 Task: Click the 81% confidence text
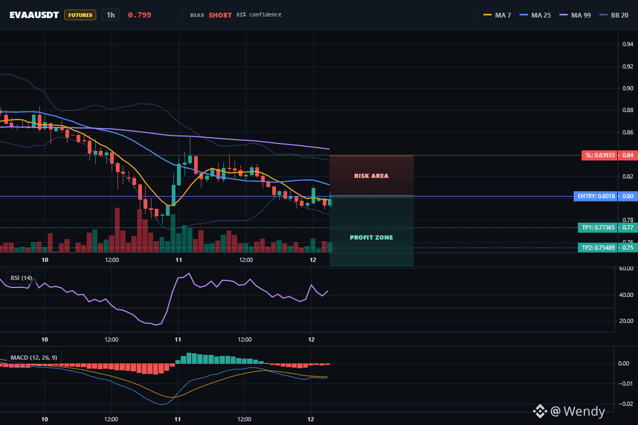(259, 15)
